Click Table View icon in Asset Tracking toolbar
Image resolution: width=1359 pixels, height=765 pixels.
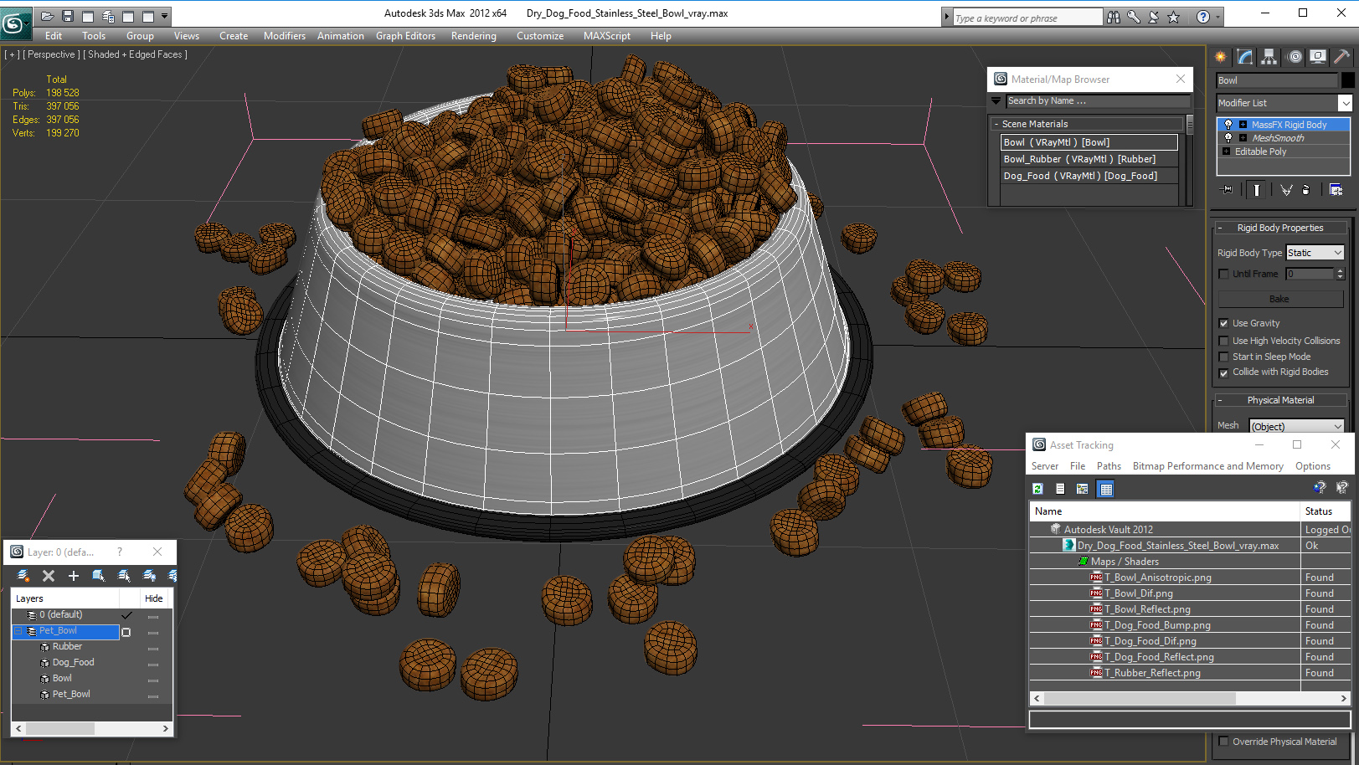[x=1106, y=489]
